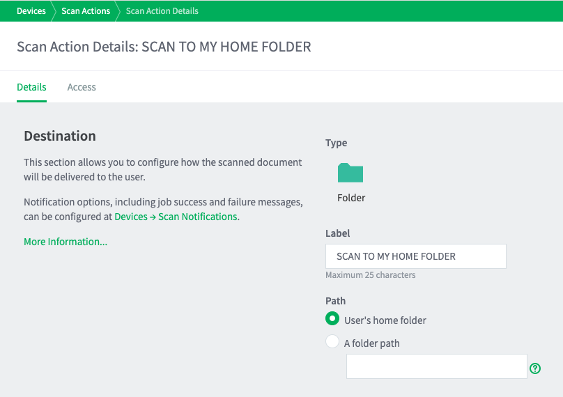Navigate to Scan Actions breadcrumb
Image resolution: width=563 pixels, height=397 pixels.
click(86, 11)
